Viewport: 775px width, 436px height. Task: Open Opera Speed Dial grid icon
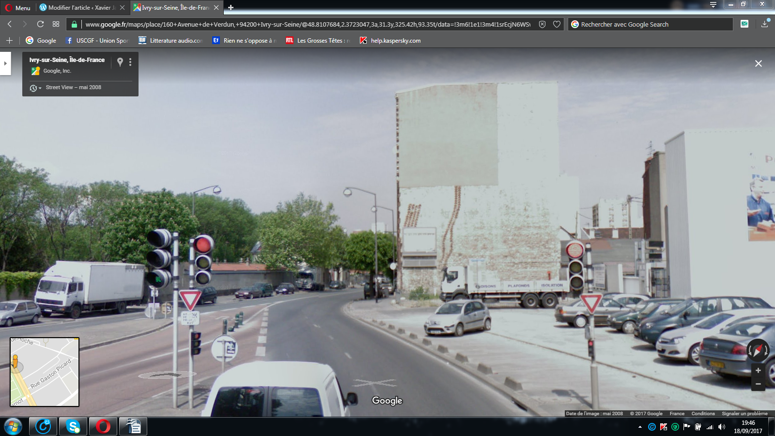56,24
